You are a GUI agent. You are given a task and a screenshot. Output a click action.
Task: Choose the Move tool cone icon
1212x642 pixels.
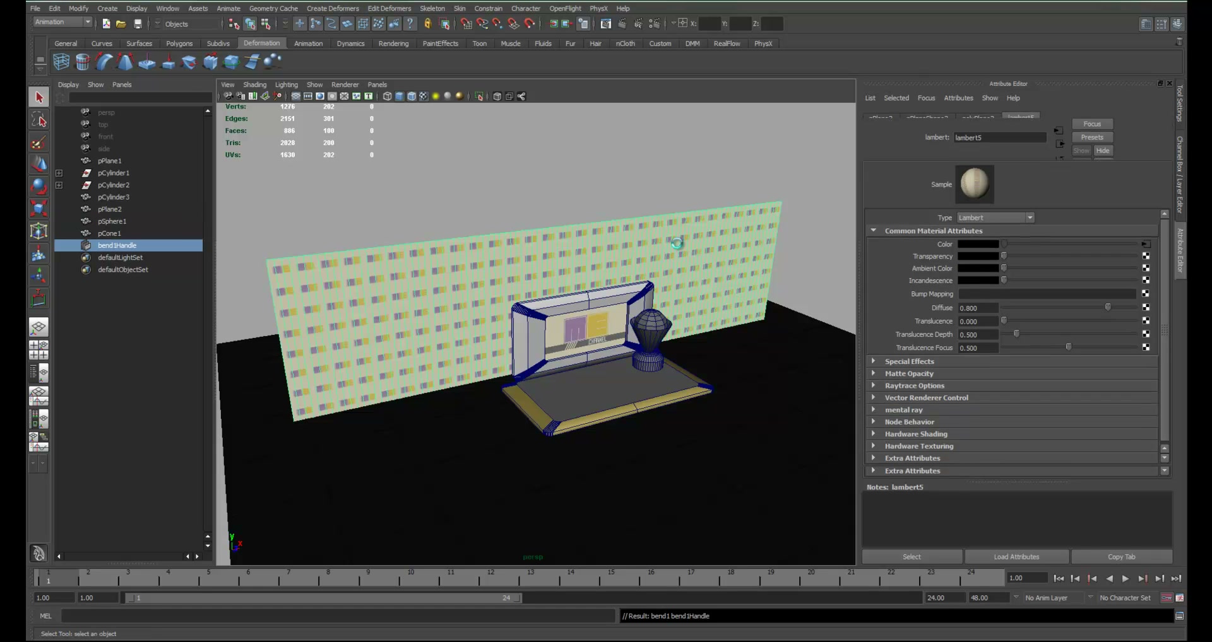[x=39, y=164]
